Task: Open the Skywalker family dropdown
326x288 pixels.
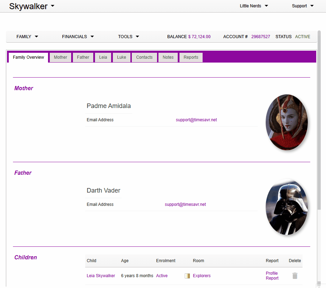Action: pyautogui.click(x=32, y=6)
